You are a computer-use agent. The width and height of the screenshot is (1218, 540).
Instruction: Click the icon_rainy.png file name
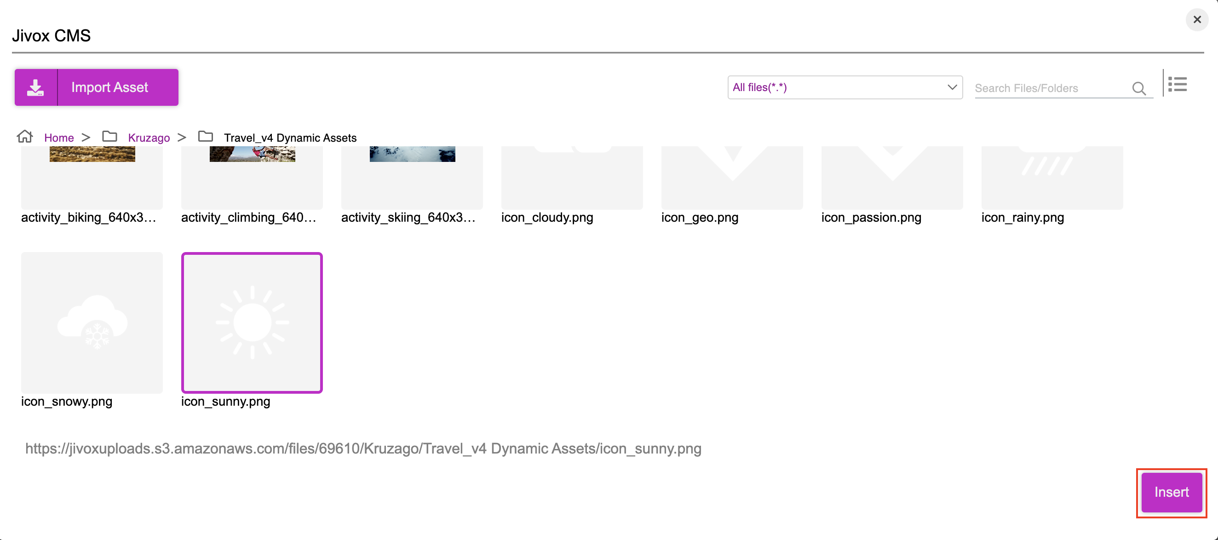pos(1023,218)
